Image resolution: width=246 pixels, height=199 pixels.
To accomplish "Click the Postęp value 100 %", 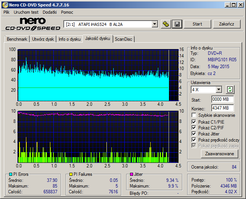I will point(231,180).
